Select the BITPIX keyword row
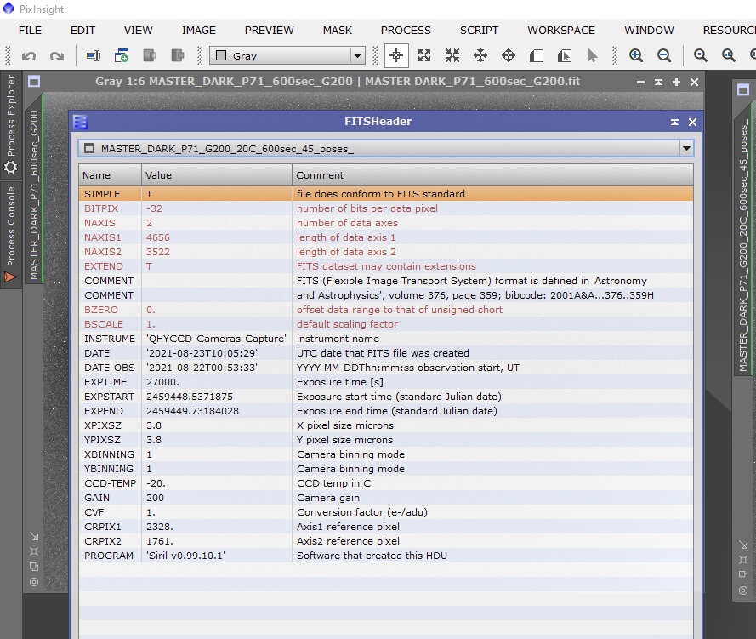The height and width of the screenshot is (639, 756). pyautogui.click(x=386, y=208)
